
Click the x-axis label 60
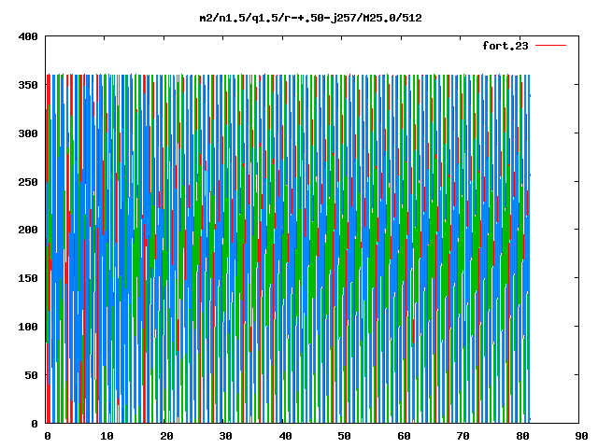click(x=404, y=436)
